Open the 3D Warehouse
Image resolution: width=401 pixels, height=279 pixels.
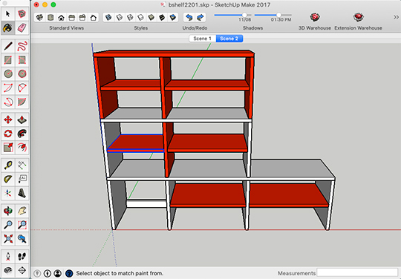[315, 17]
